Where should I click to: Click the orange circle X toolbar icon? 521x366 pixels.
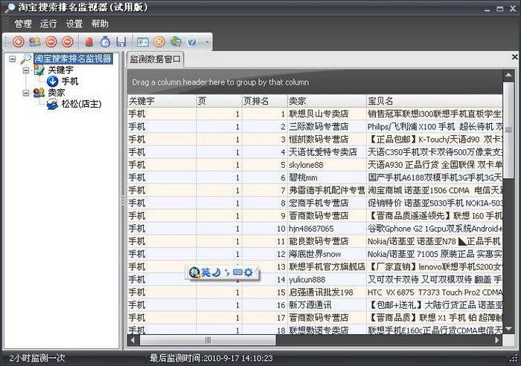click(159, 42)
